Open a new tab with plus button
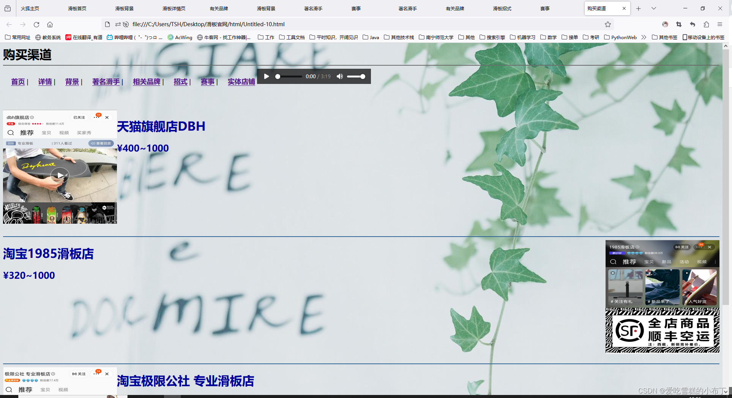Screen dimensions: 732x398 point(639,8)
